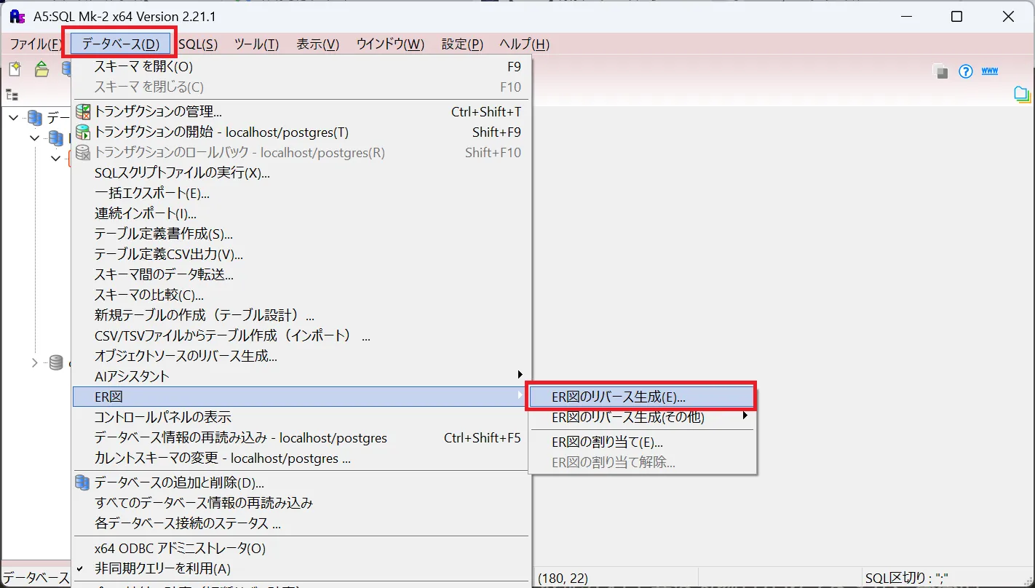The width and height of the screenshot is (1035, 588).
Task: Select the gray database icon in the tree
Action: pos(56,362)
